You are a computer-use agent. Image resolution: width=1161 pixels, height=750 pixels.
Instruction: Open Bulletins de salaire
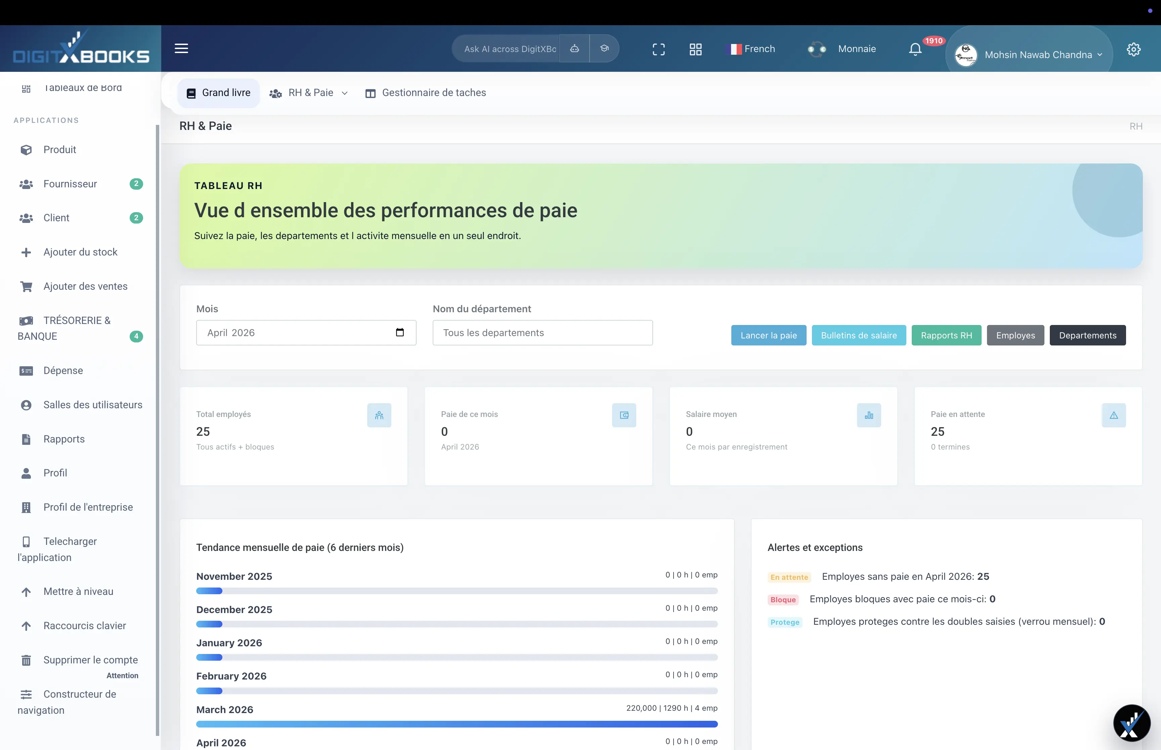click(x=858, y=335)
